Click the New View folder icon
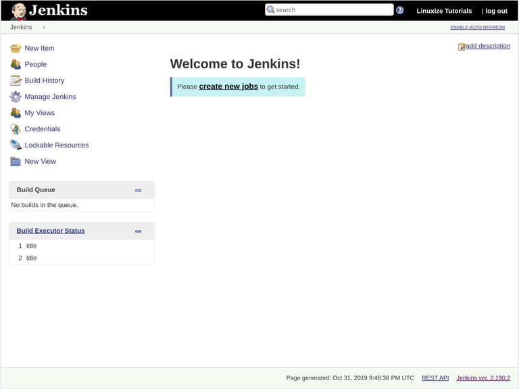Image resolution: width=519 pixels, height=389 pixels. click(x=16, y=161)
